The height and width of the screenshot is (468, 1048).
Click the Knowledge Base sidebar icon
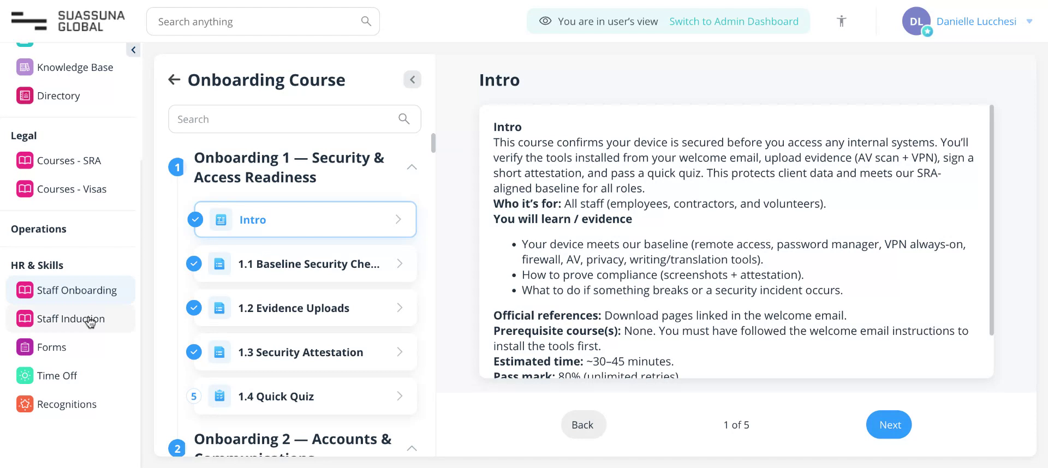pos(25,67)
